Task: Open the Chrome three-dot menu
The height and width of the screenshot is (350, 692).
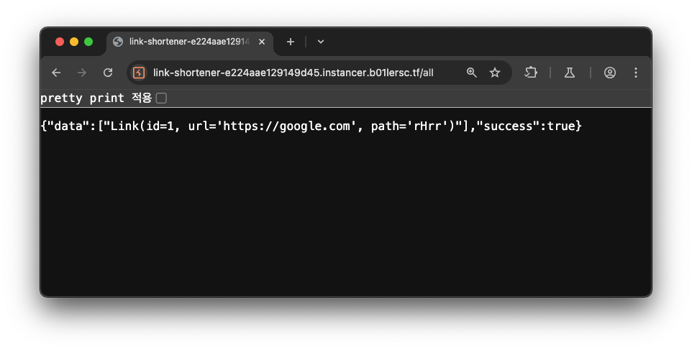Action: click(x=635, y=73)
